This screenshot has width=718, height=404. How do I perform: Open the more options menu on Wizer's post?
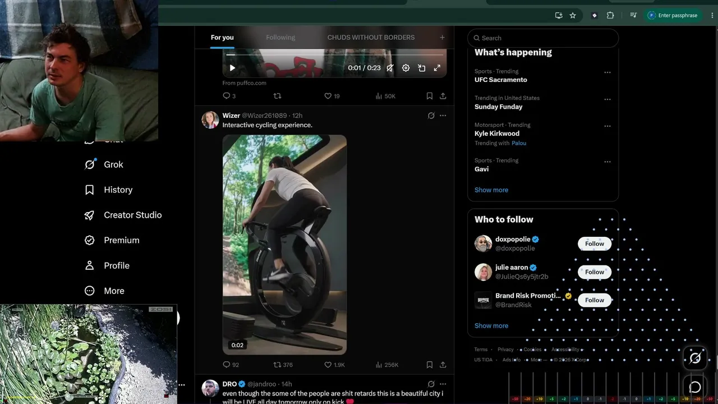tap(443, 116)
